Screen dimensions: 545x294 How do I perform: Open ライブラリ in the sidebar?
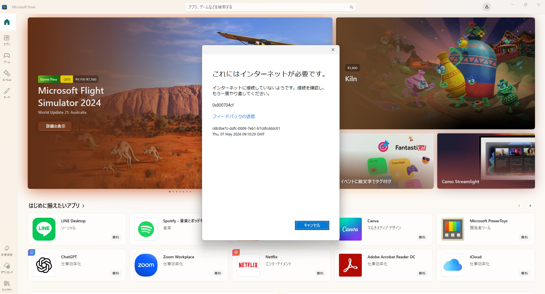(7, 286)
